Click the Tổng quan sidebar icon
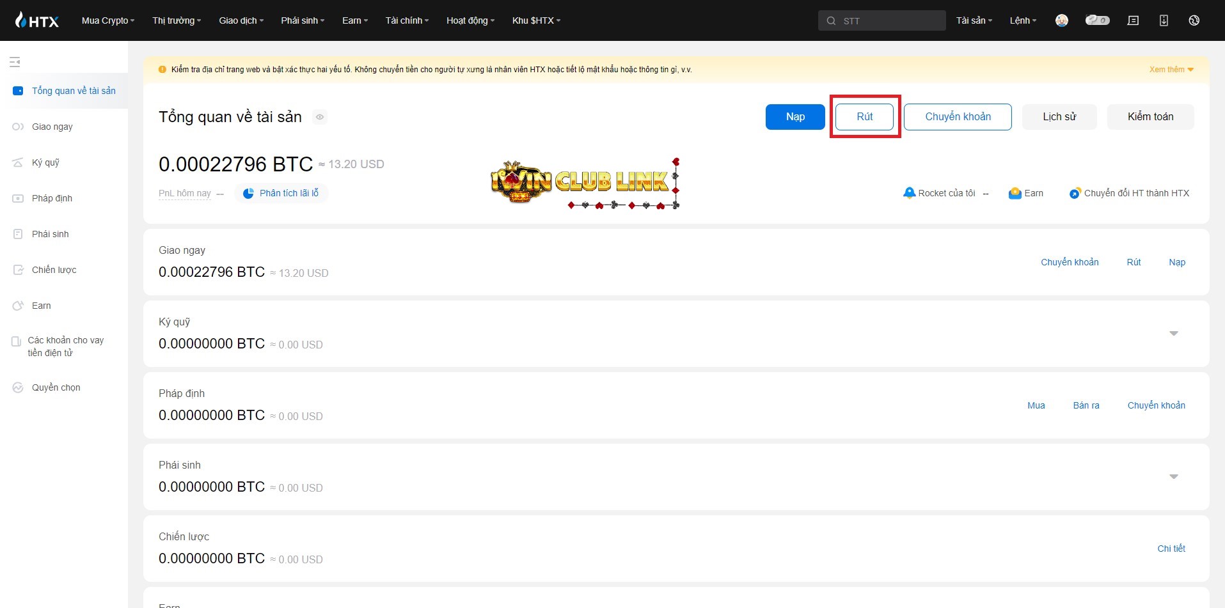The width and height of the screenshot is (1225, 608). (x=18, y=91)
